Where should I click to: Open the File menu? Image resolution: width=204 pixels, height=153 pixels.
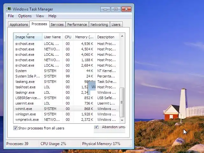(11, 16)
